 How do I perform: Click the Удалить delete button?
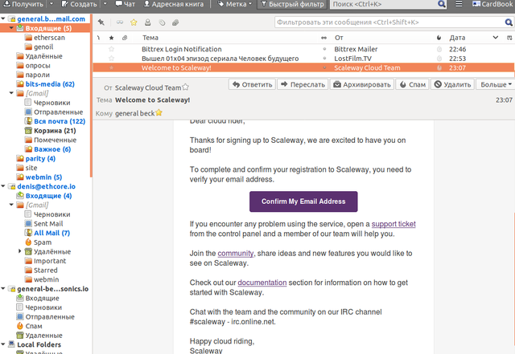coord(452,84)
